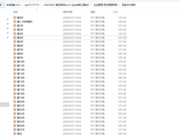
Task: Select the PPT icon beside 第8讲
Action: [15, 54]
